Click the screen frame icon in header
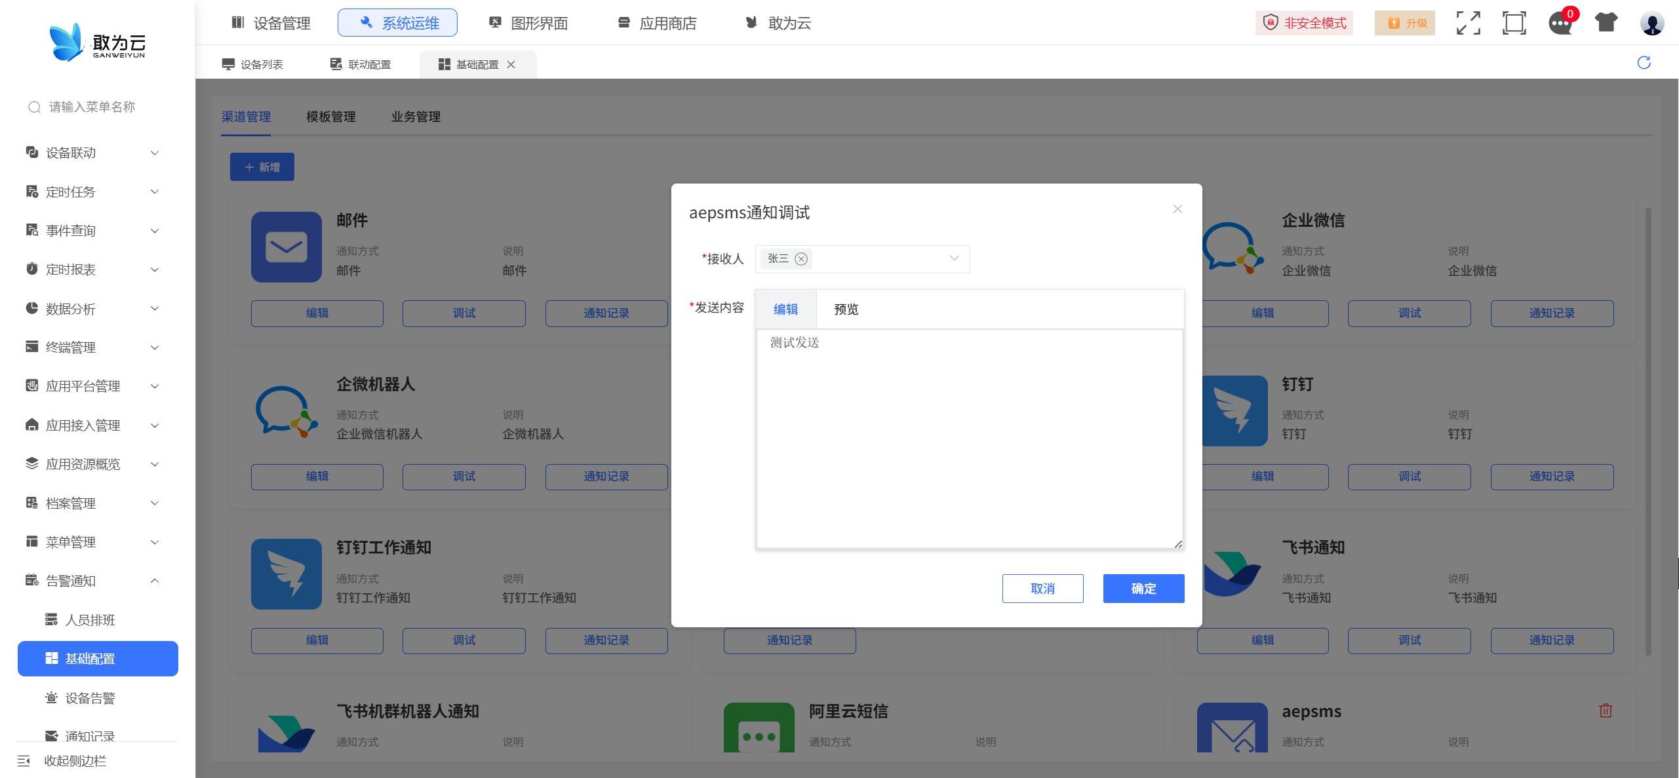1679x778 pixels. 1514,23
